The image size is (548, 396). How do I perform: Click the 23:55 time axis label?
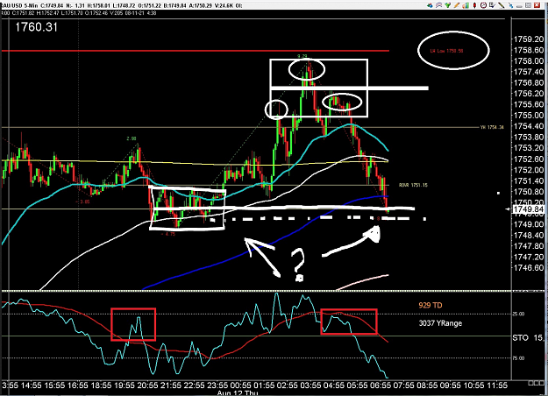click(217, 385)
